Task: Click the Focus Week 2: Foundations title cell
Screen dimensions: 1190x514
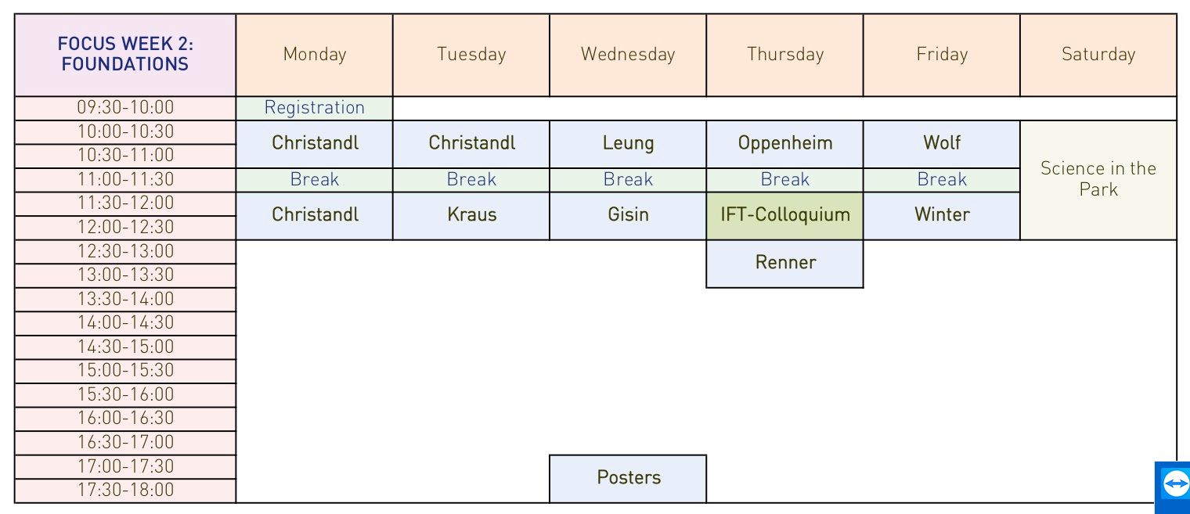Action: coord(125,55)
